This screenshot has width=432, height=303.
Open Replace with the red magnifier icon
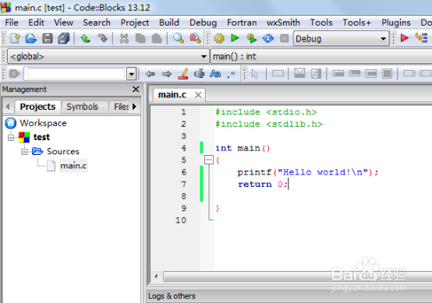pos(195,38)
